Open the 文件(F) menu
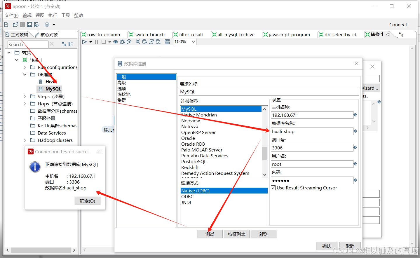 point(12,15)
